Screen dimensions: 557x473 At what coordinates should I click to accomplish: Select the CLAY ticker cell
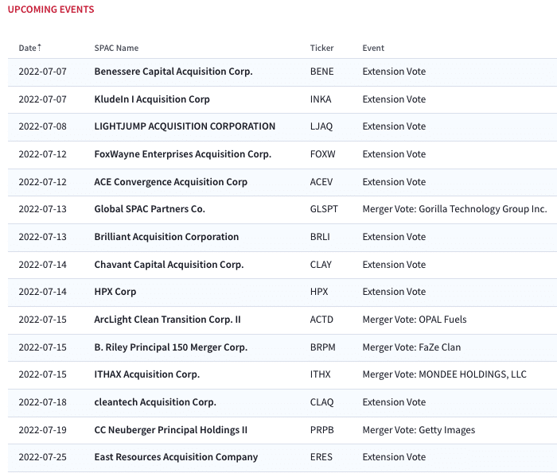pyautogui.click(x=321, y=265)
